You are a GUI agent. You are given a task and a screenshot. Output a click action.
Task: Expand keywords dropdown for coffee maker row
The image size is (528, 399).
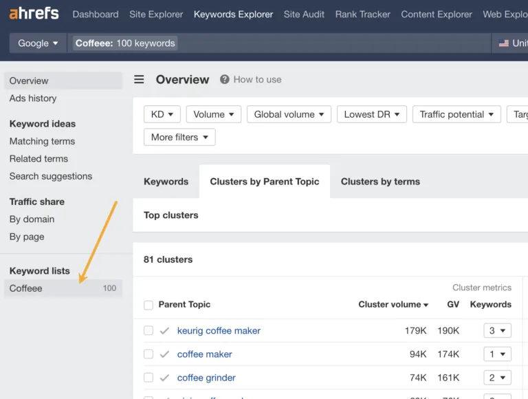497,354
